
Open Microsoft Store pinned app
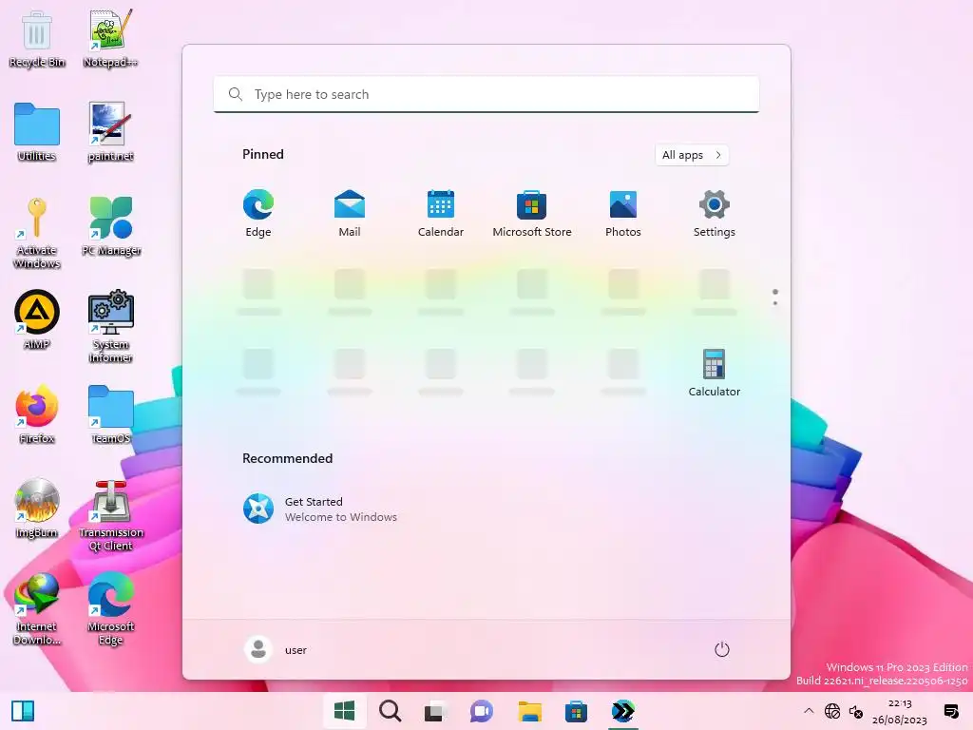(x=532, y=213)
